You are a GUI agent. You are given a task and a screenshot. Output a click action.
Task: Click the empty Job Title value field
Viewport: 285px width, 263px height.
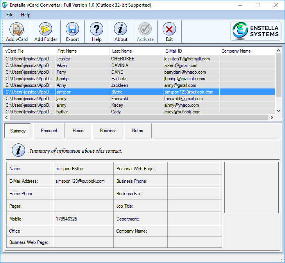194,206
